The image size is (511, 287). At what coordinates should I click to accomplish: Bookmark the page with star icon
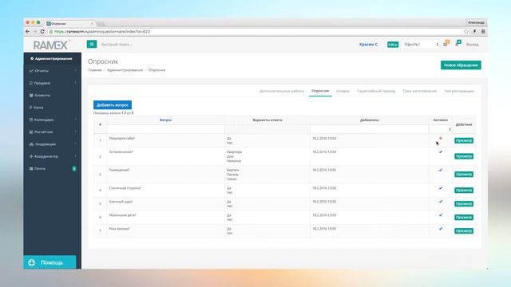click(x=466, y=32)
